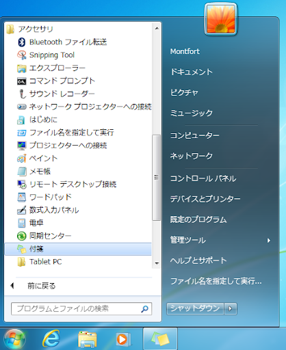Open the ワードパッド icon
The image size is (286, 350).
[x=22, y=197]
